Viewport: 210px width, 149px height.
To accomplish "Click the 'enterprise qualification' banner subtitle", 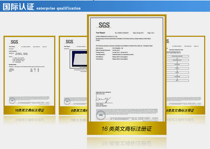I will [x=59, y=8].
